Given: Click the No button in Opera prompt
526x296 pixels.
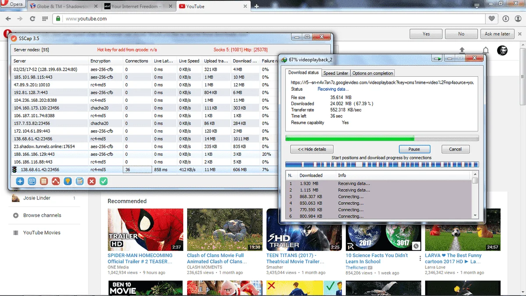Looking at the screenshot, I should 461,34.
